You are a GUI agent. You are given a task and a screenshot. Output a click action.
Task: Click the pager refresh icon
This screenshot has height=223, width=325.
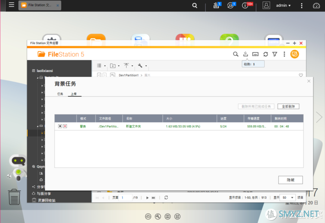point(166,198)
